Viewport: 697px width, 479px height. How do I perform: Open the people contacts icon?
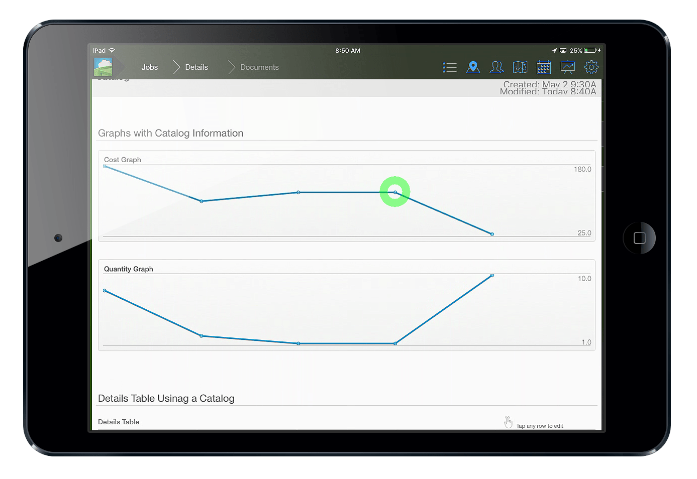496,67
